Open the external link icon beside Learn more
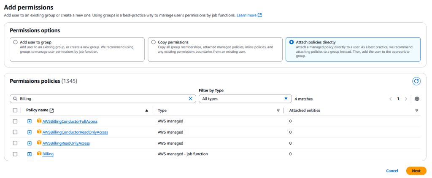This screenshot has height=178, width=432. [259, 16]
